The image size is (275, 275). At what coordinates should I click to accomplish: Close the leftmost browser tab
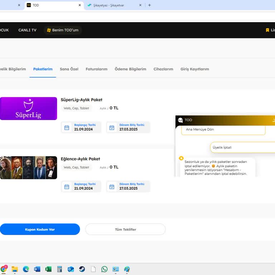pos(19,5)
